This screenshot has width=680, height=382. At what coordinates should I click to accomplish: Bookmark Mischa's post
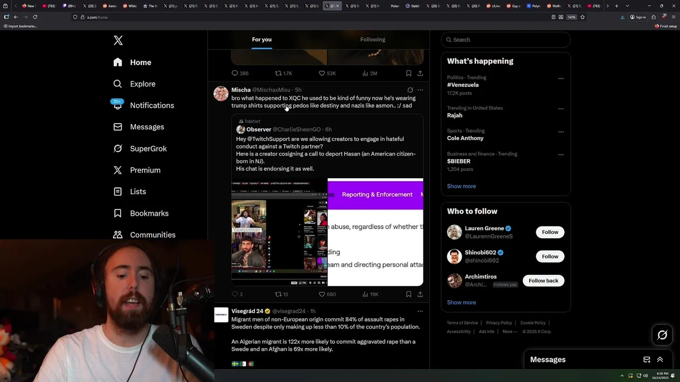(409, 294)
